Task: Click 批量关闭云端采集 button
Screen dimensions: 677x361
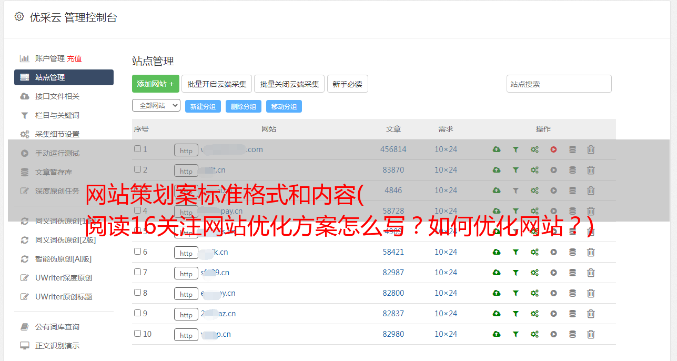Action: 289,84
